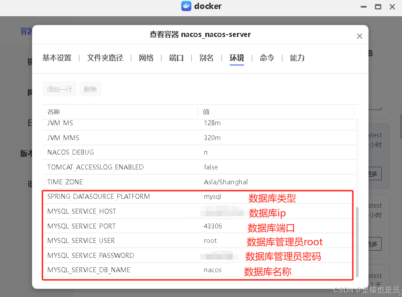The width and height of the screenshot is (402, 297).
Task: Open the 基本设置 tab
Action: pyautogui.click(x=57, y=58)
